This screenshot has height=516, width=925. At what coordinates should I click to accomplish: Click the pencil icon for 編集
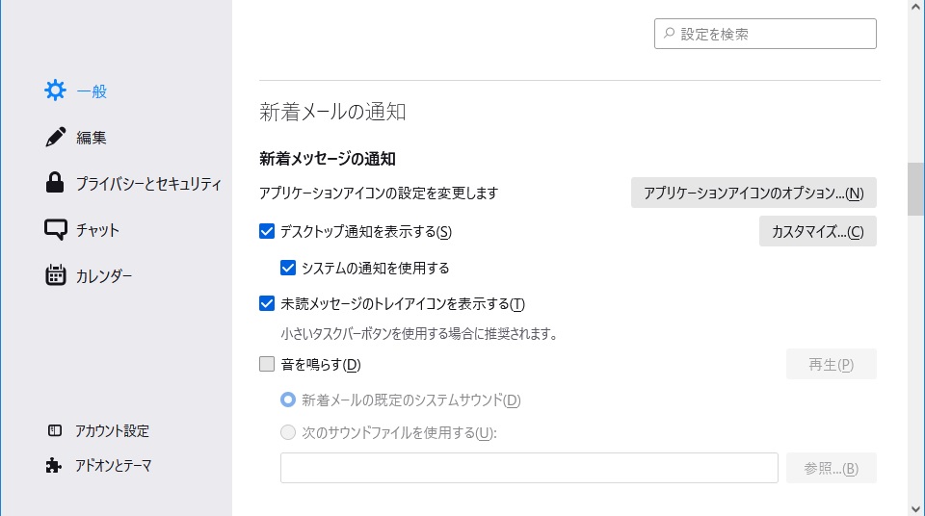[x=56, y=138]
